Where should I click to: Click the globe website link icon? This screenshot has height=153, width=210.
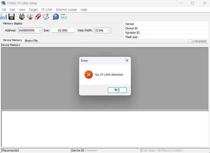click(x=56, y=17)
